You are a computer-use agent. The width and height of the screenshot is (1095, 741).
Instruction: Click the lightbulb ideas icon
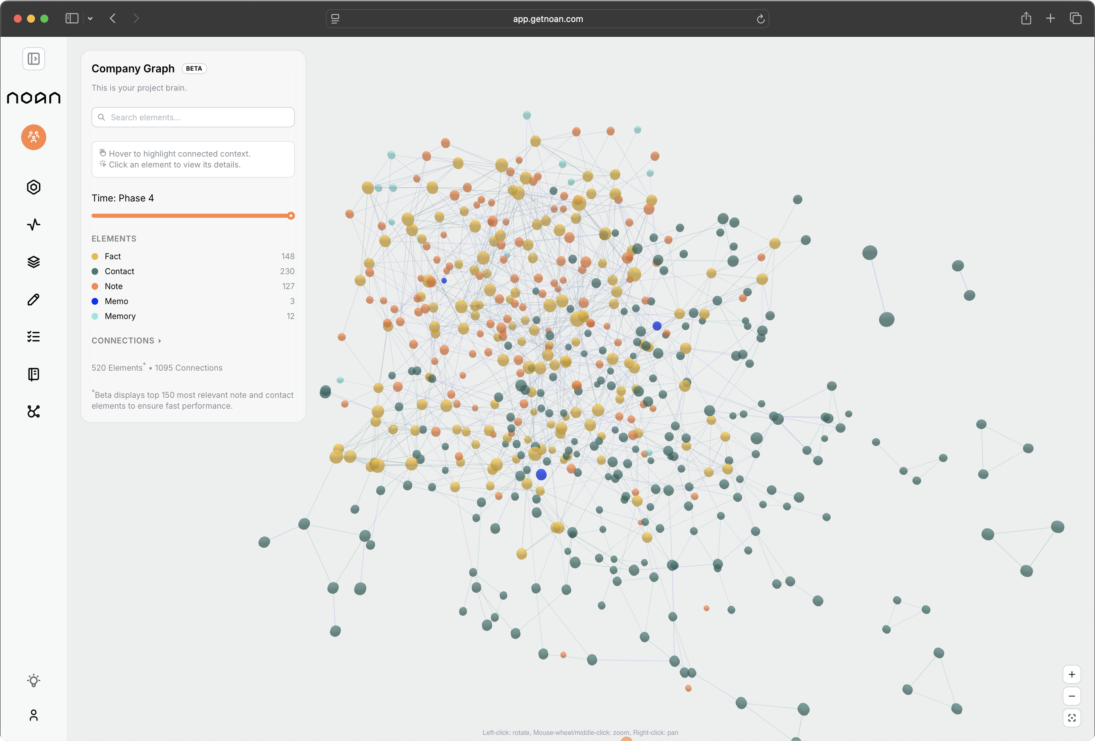point(33,680)
